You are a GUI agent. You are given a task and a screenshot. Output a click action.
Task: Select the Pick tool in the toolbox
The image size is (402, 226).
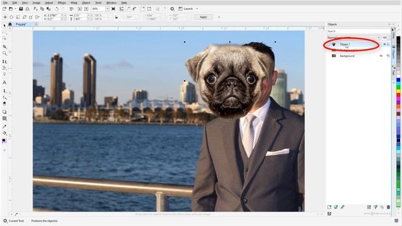click(x=4, y=25)
